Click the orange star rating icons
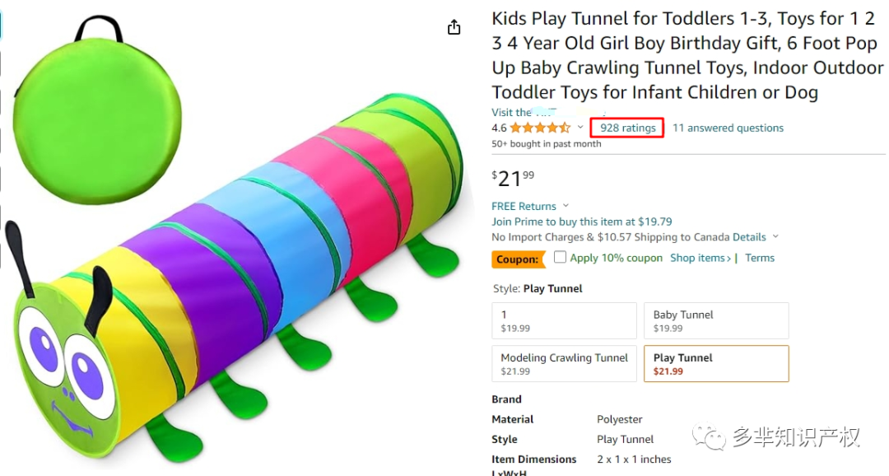The height and width of the screenshot is (476, 889). coord(540,128)
